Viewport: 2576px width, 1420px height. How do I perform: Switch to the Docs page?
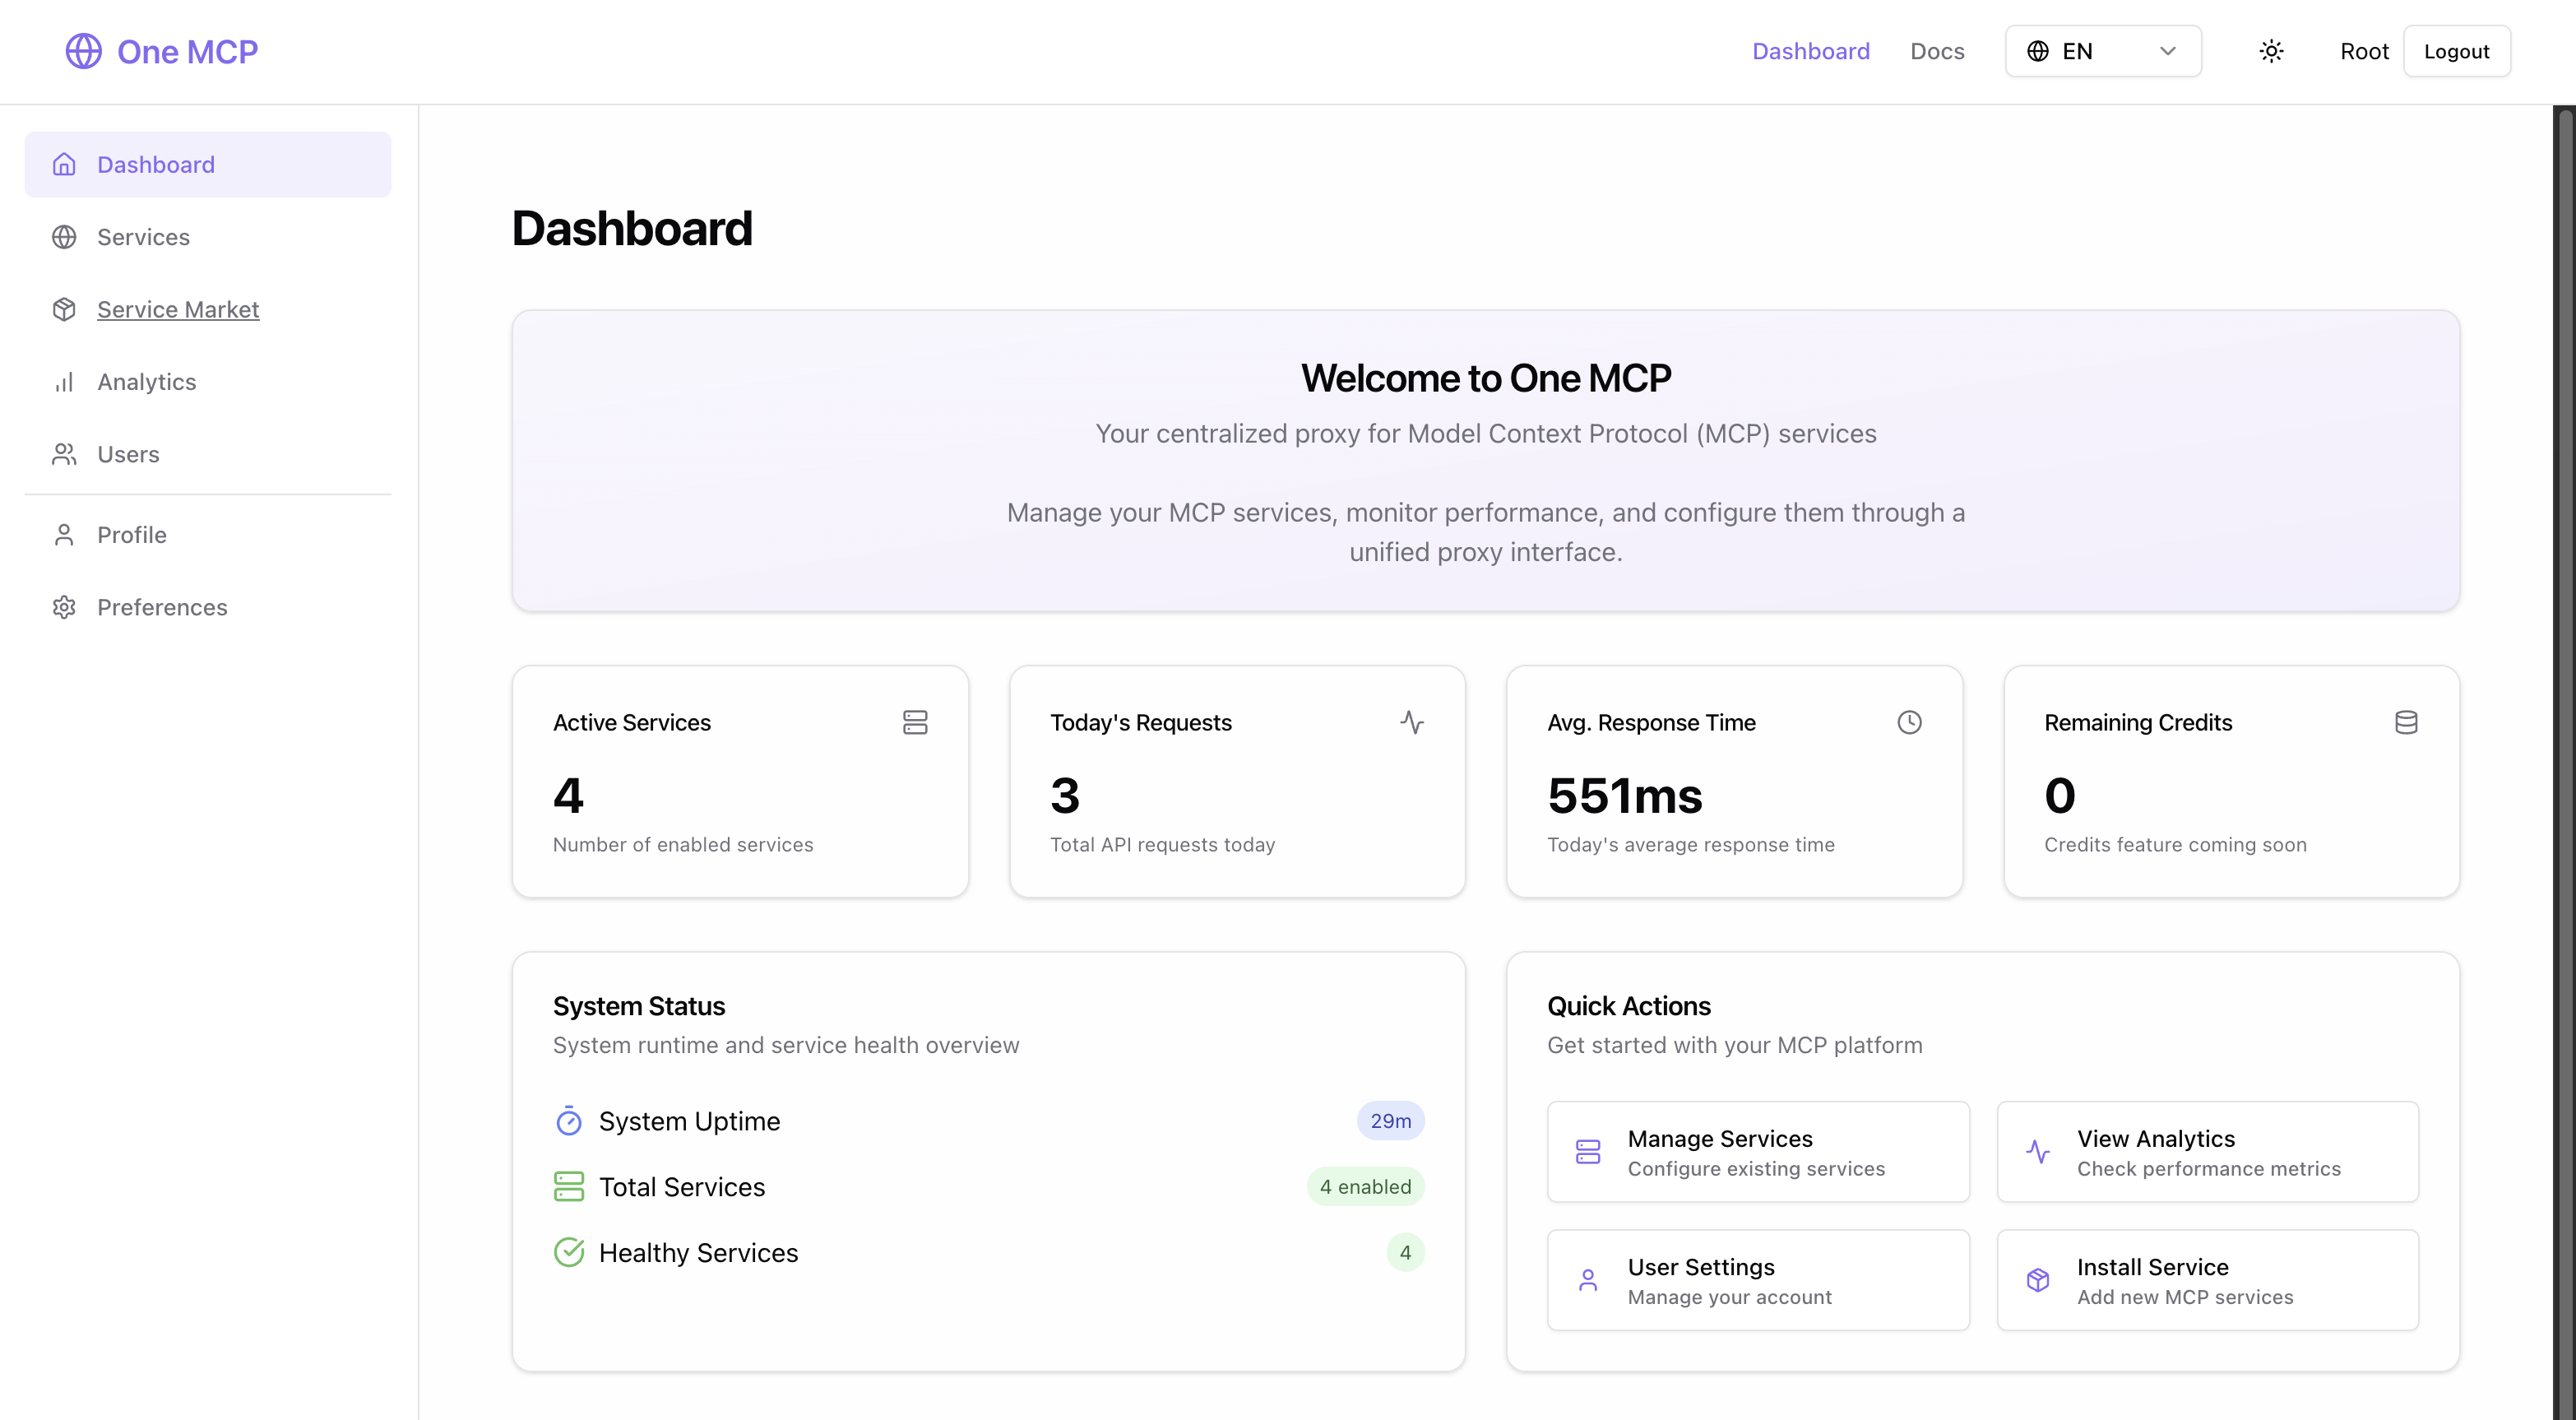(x=1937, y=50)
